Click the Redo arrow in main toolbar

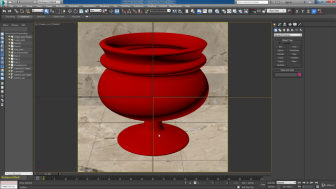pos(9,11)
